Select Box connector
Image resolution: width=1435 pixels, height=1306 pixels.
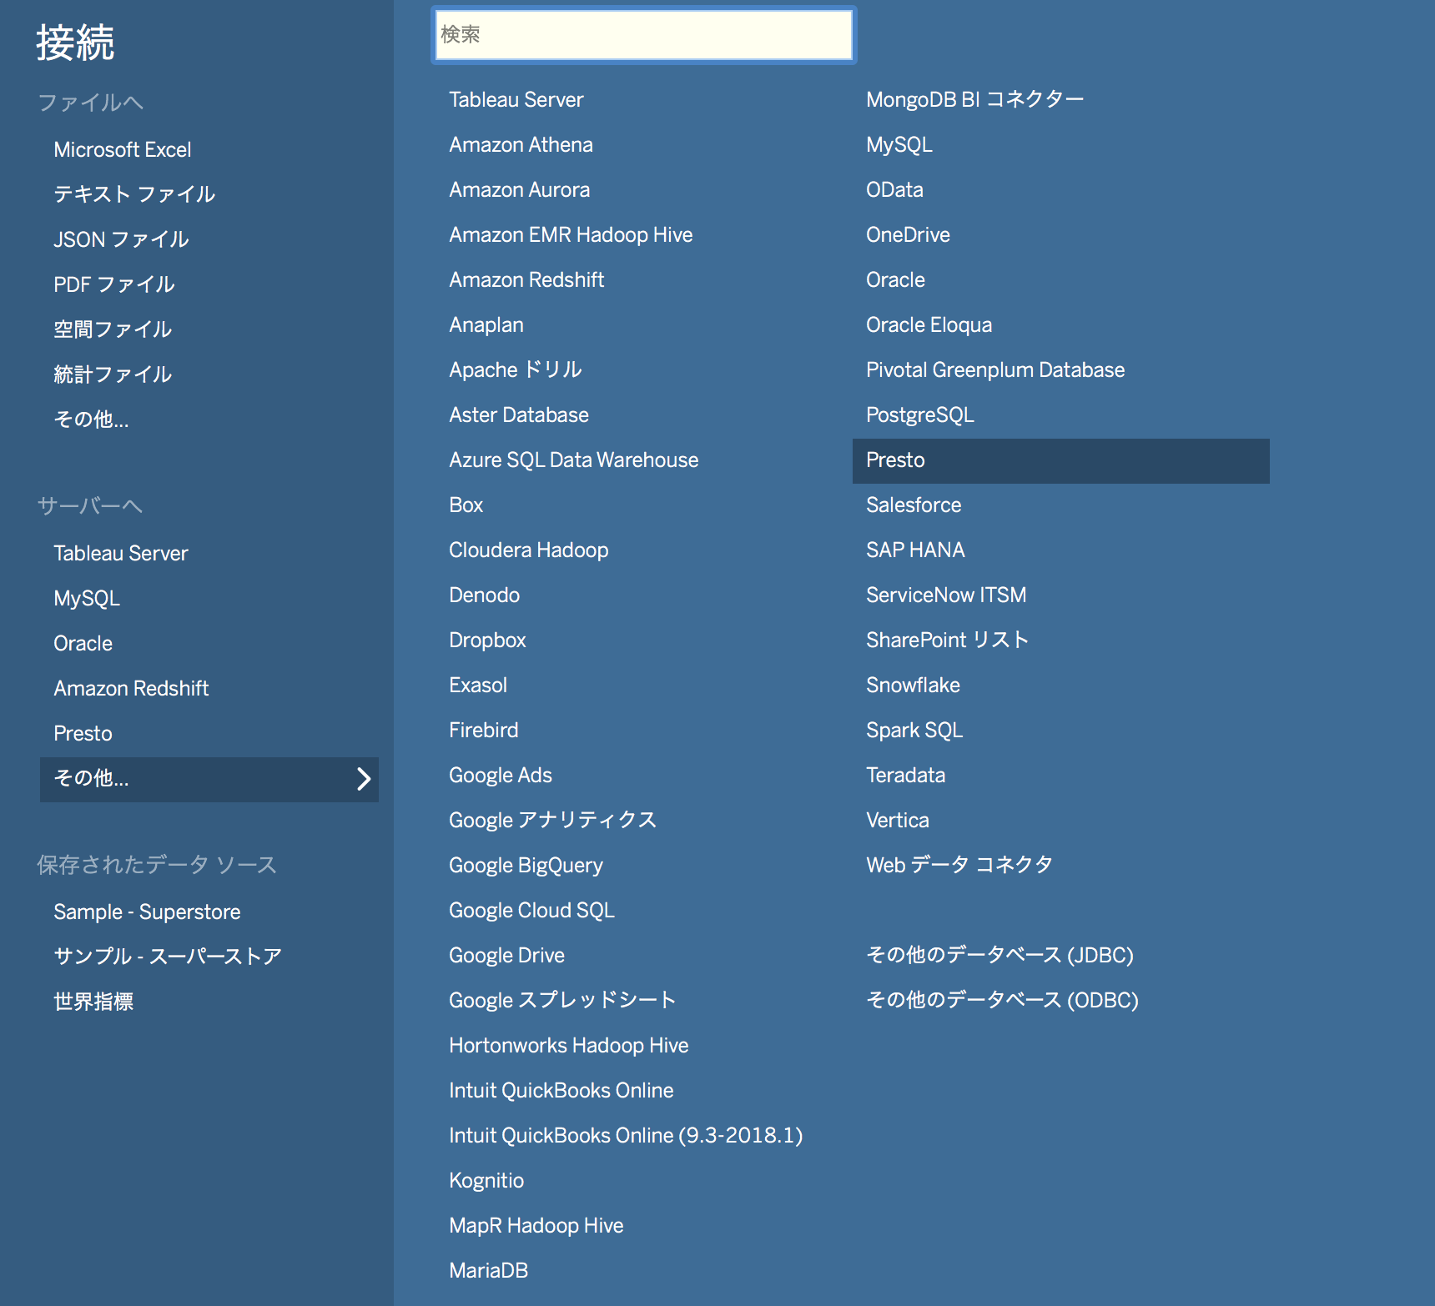click(x=466, y=505)
